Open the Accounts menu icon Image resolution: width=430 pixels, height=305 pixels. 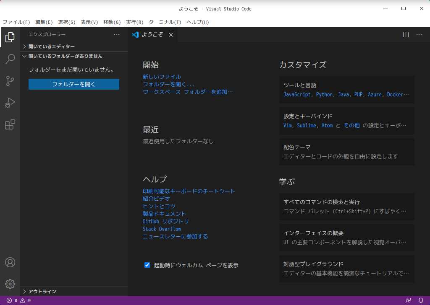coord(10,262)
